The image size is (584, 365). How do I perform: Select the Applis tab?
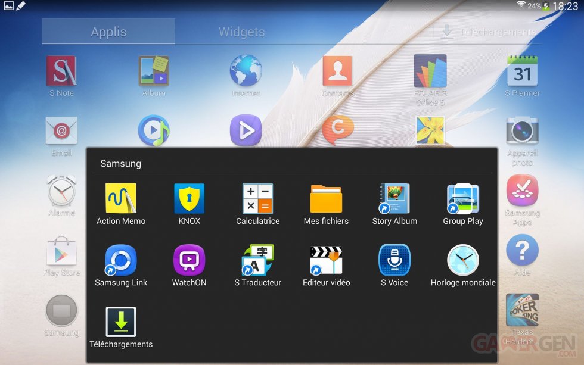click(107, 32)
